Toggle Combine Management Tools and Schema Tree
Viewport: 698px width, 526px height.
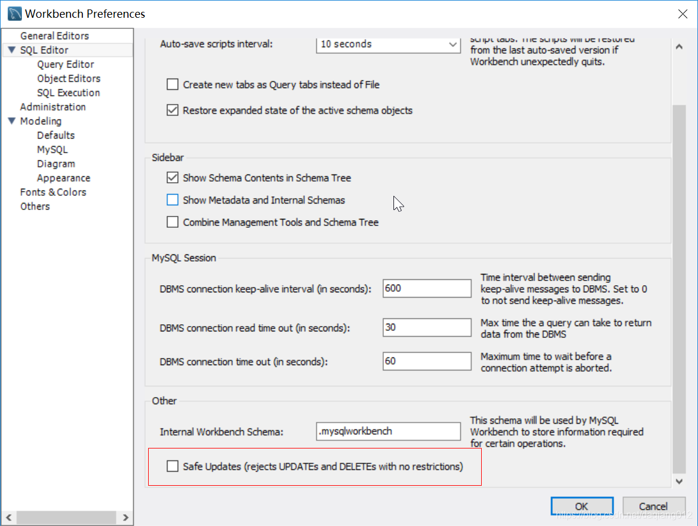pos(172,222)
